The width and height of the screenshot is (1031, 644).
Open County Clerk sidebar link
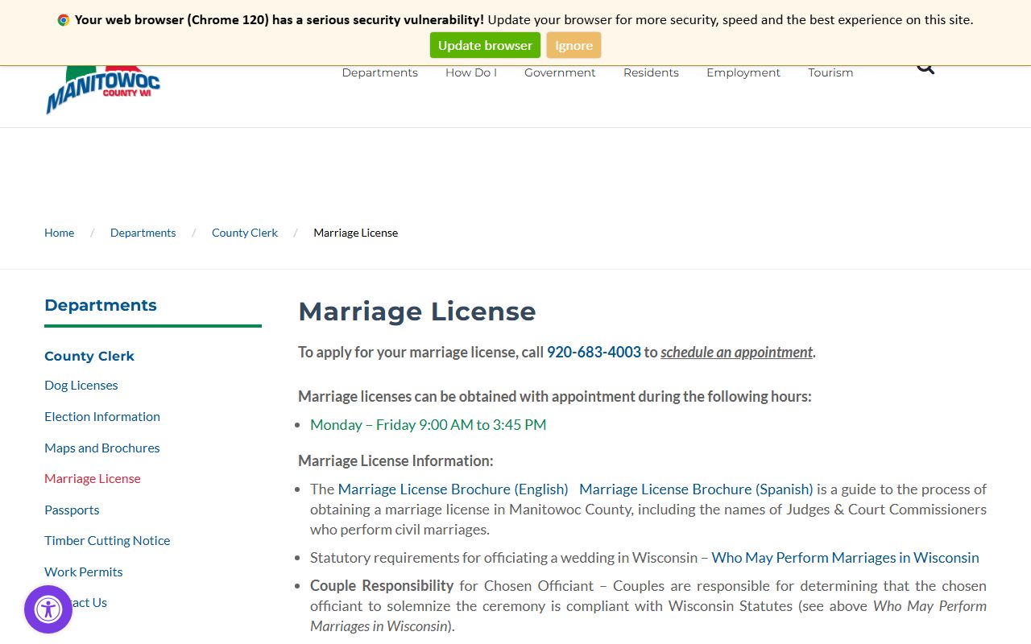(x=89, y=356)
